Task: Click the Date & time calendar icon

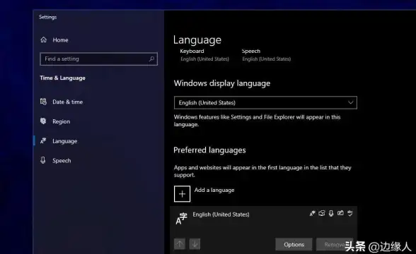Action: 43,102
